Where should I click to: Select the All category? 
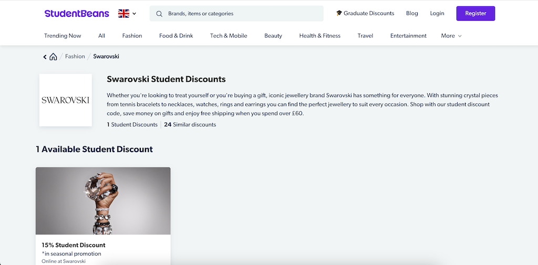[101, 36]
